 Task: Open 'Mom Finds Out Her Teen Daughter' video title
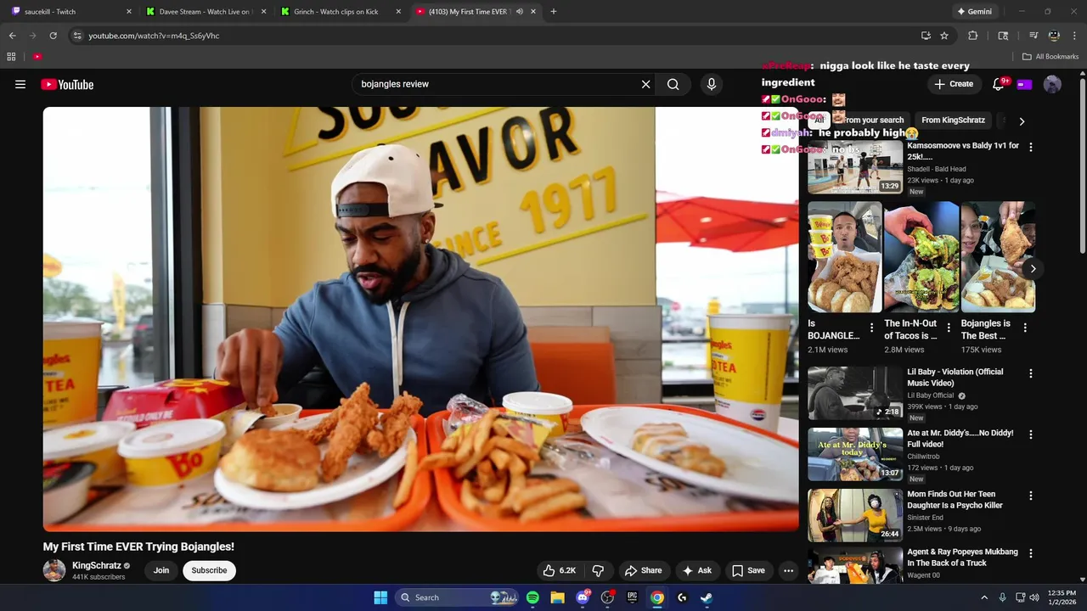[x=955, y=500]
